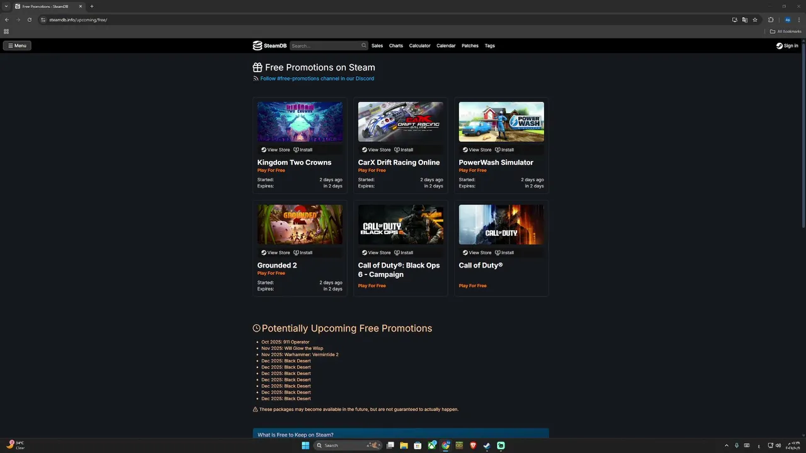
Task: Click the Chrome icon in the taskbar
Action: [x=445, y=445]
